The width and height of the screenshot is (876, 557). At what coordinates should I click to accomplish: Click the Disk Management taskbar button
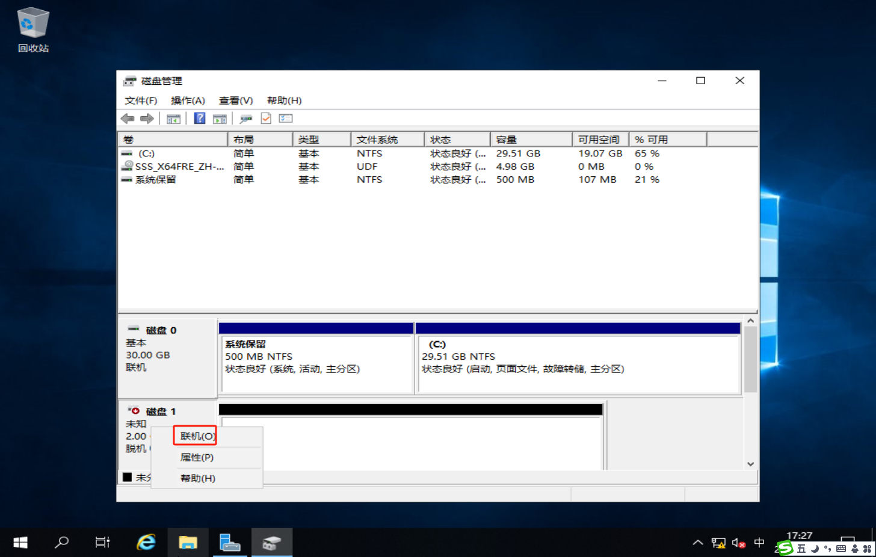271,543
